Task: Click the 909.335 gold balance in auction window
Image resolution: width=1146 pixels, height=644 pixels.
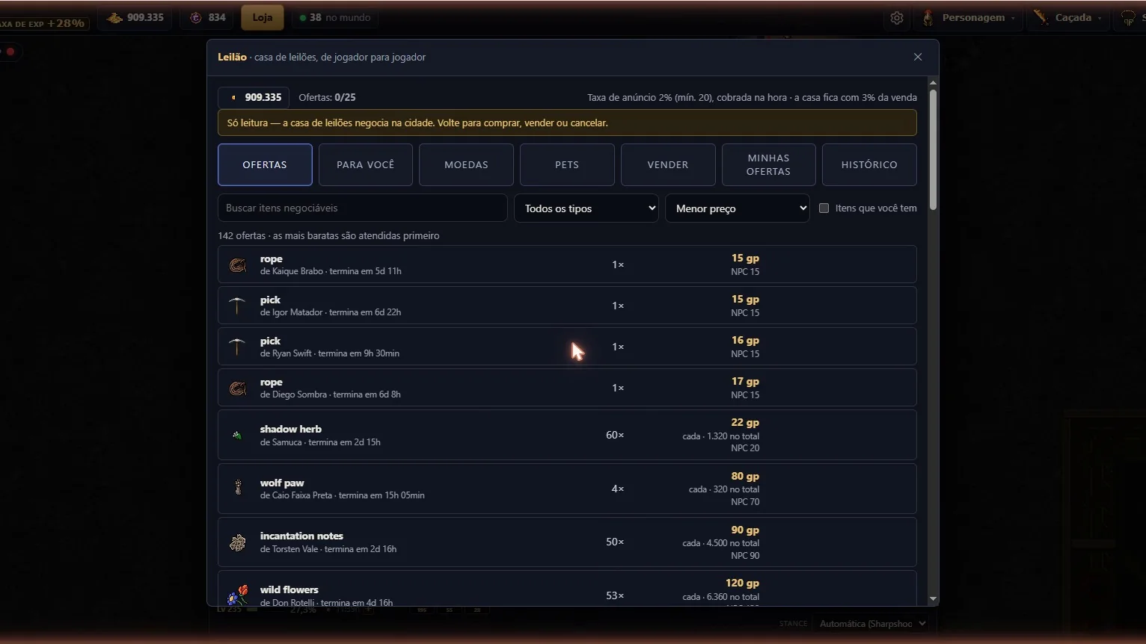Action: click(x=254, y=97)
